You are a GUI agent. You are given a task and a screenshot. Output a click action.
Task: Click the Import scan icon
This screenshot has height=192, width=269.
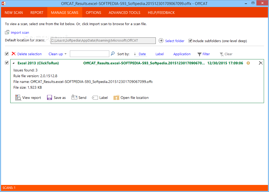(7, 32)
